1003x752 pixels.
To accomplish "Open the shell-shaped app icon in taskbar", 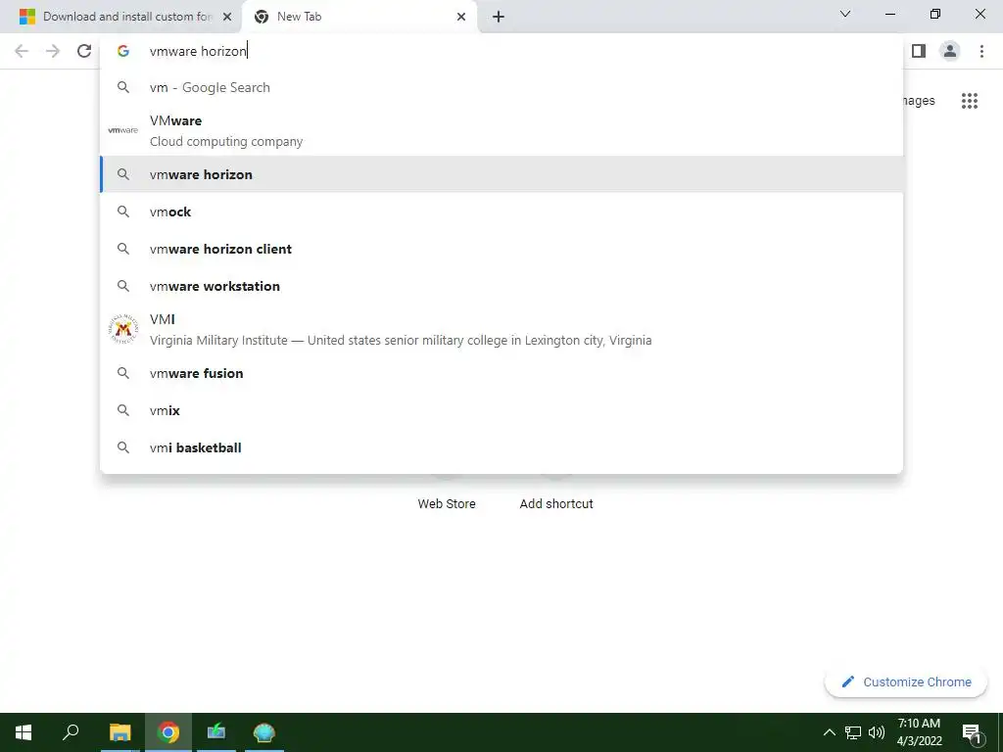I will coord(264,732).
